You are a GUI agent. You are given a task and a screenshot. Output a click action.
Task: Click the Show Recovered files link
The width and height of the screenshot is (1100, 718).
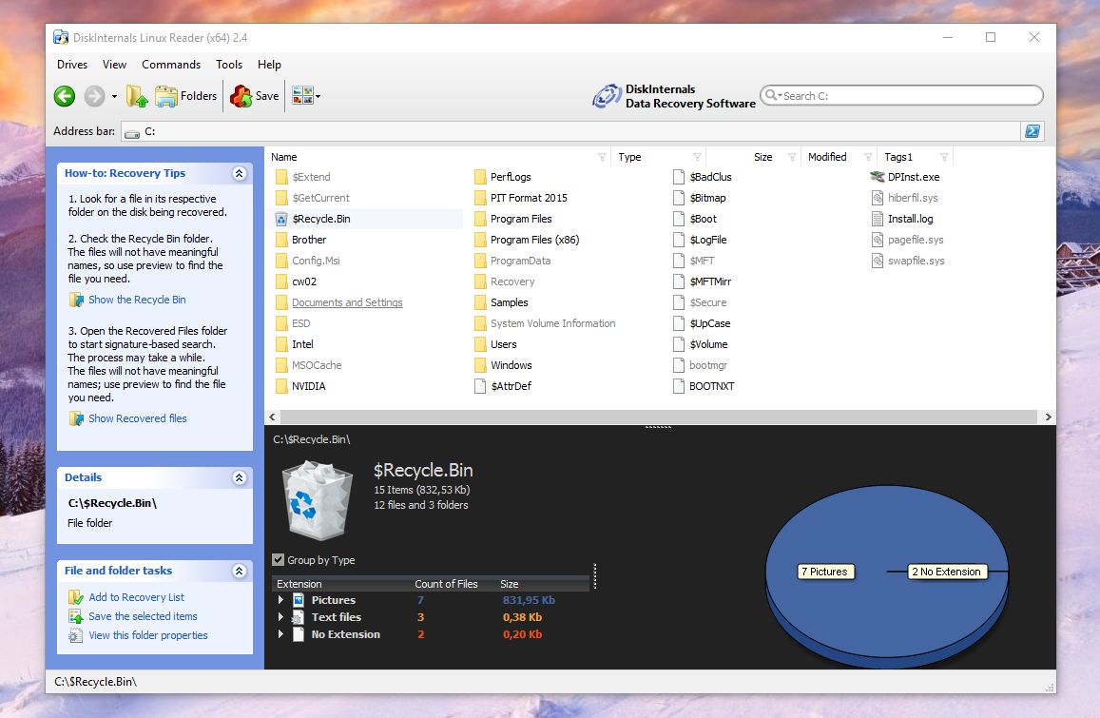pyautogui.click(x=138, y=418)
